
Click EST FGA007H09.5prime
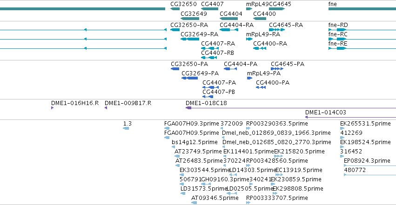[191, 133]
